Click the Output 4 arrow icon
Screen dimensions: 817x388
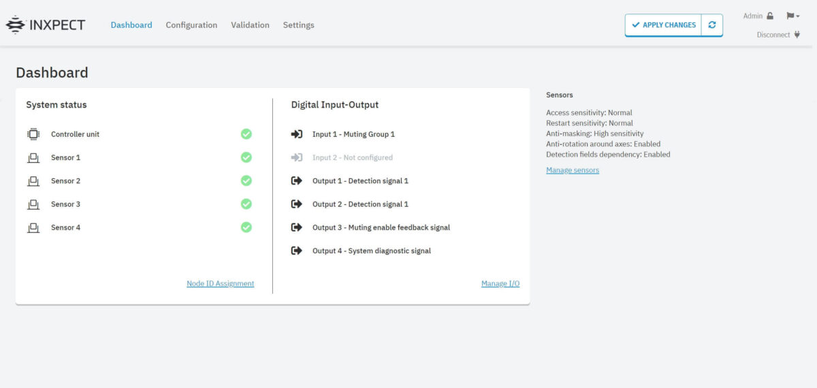pos(296,250)
